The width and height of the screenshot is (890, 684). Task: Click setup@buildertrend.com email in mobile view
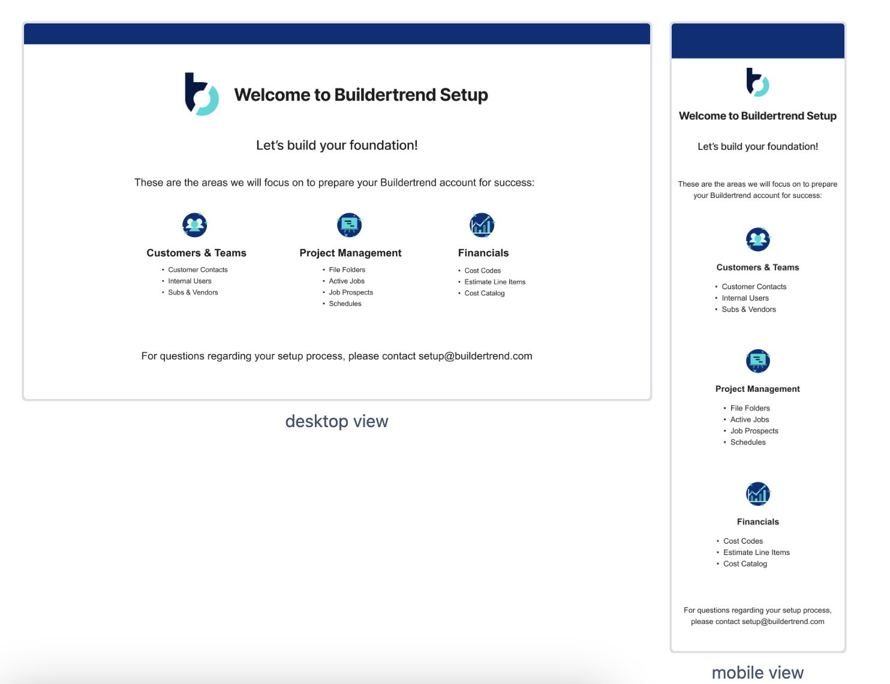pos(783,622)
